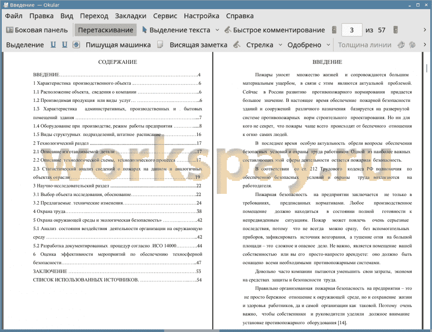Open the Справка menu
432x332 pixels.
[240, 16]
